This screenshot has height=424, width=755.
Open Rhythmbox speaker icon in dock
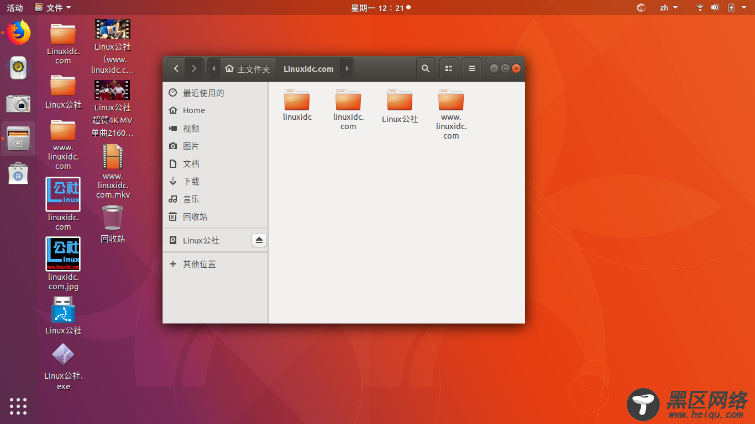coord(18,68)
